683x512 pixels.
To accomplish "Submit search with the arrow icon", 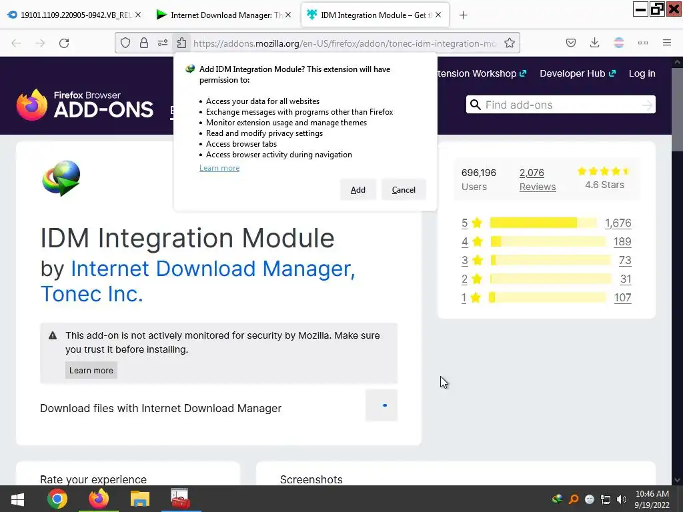I will pyautogui.click(x=647, y=105).
